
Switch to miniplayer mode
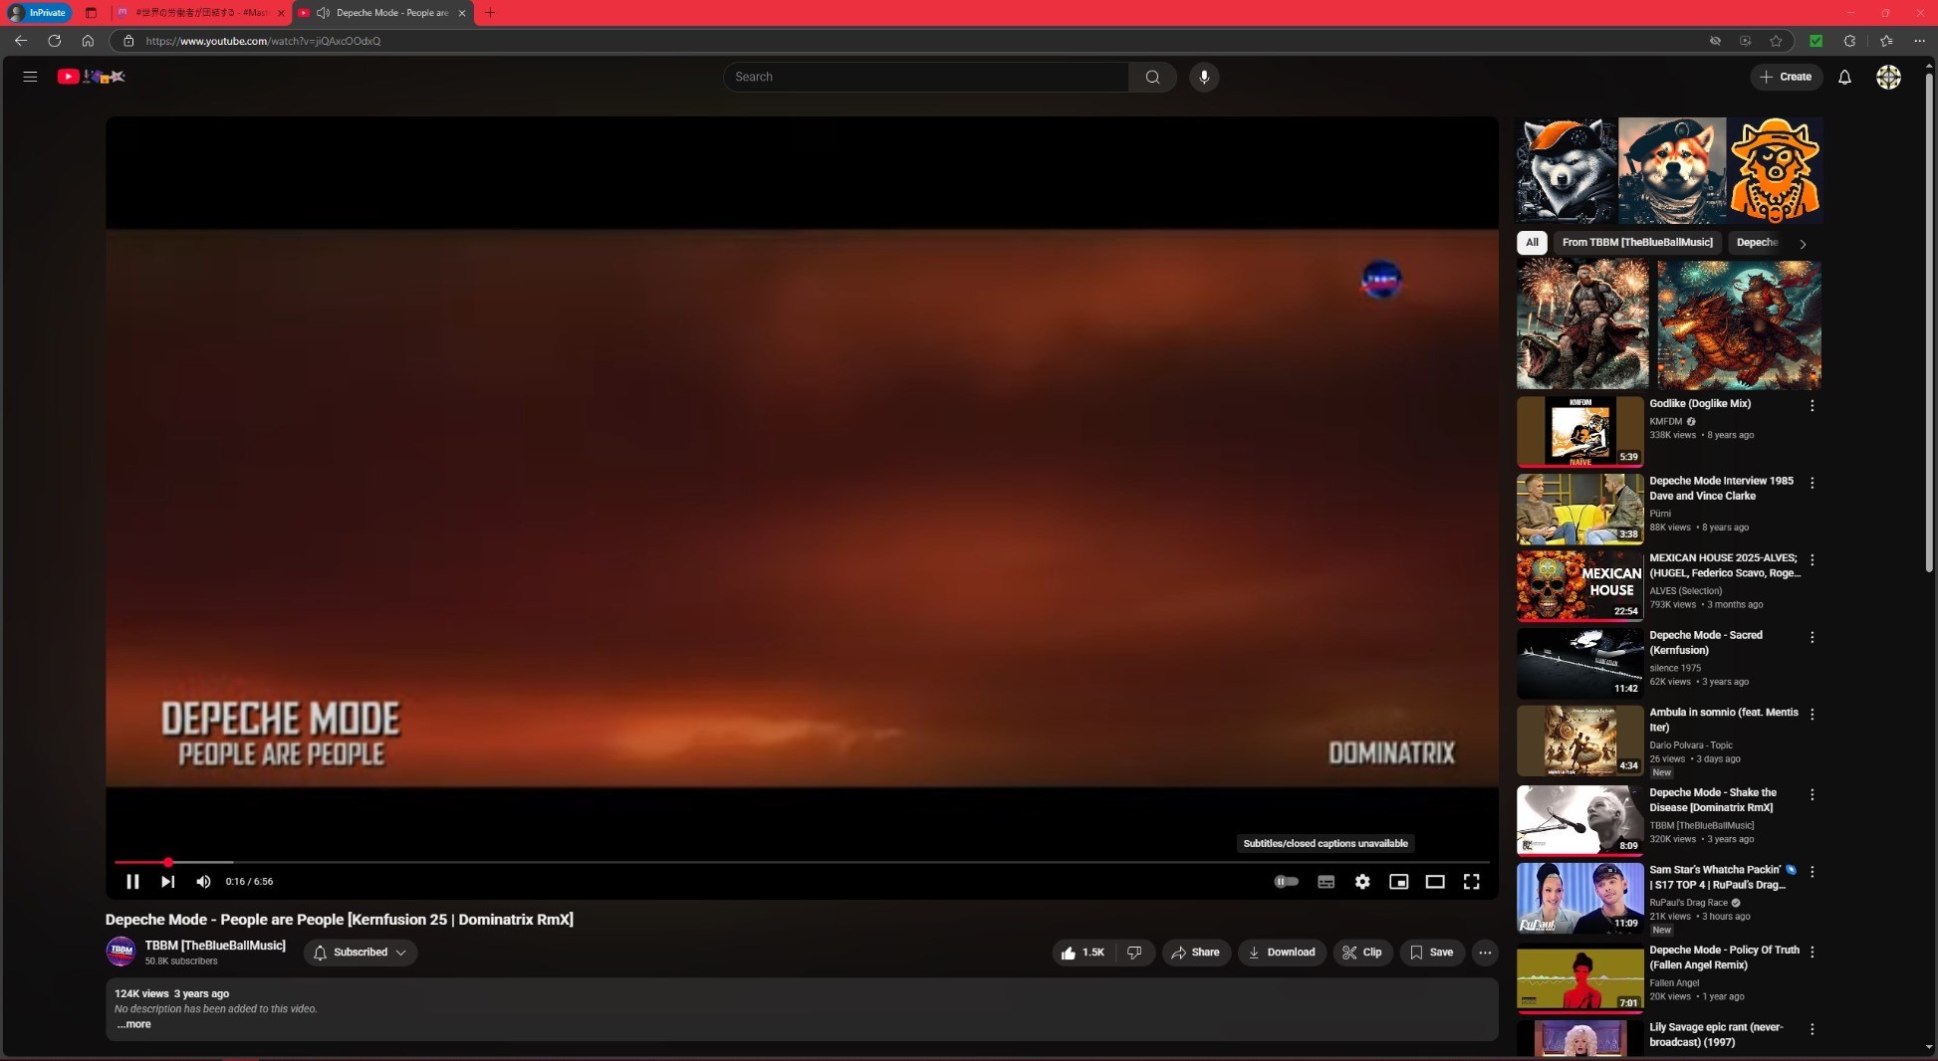1398,882
